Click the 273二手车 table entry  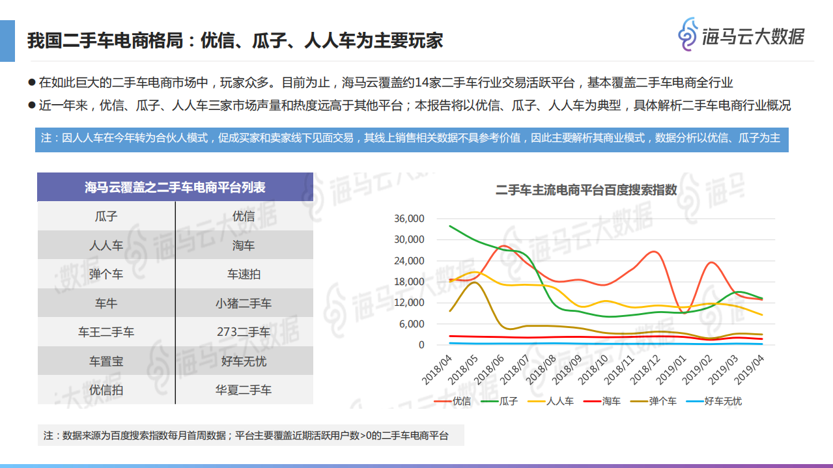244,331
